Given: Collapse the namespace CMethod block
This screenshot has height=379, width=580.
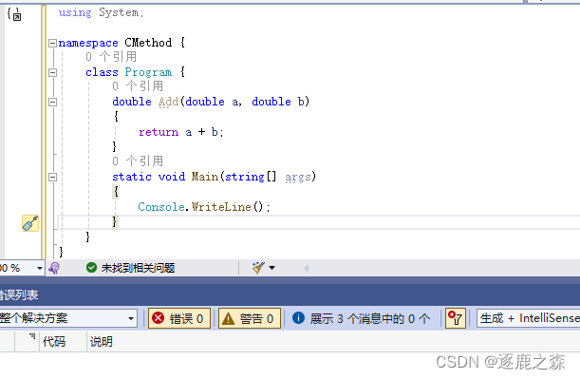Looking at the screenshot, I should coord(52,44).
